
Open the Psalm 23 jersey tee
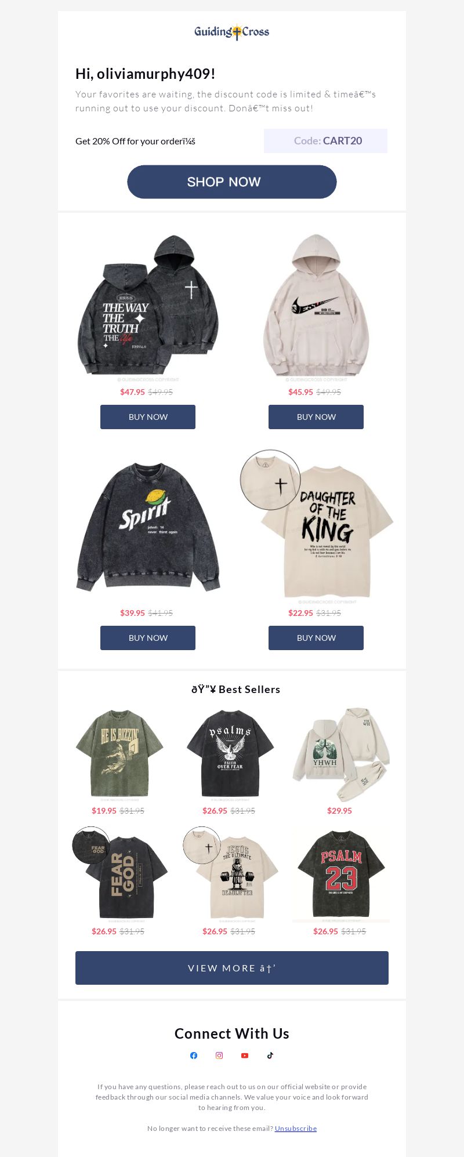pos(341,875)
